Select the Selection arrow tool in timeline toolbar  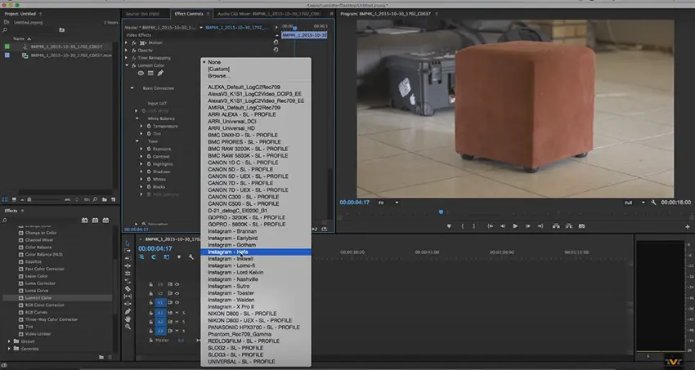[x=128, y=243]
